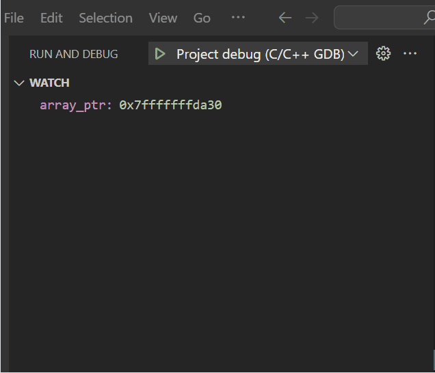
Task: Click the RUN AND DEBUG title
Action: pos(73,54)
